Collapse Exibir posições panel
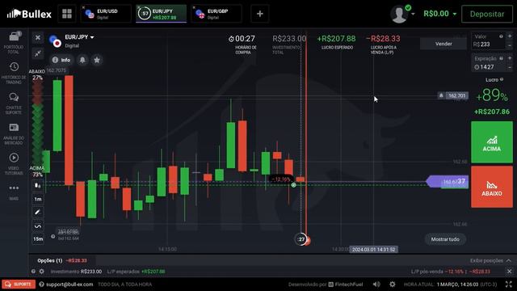This screenshot has height=291, width=517. [490, 260]
